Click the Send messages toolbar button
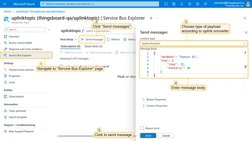The image size is (252, 141). [x=92, y=39]
